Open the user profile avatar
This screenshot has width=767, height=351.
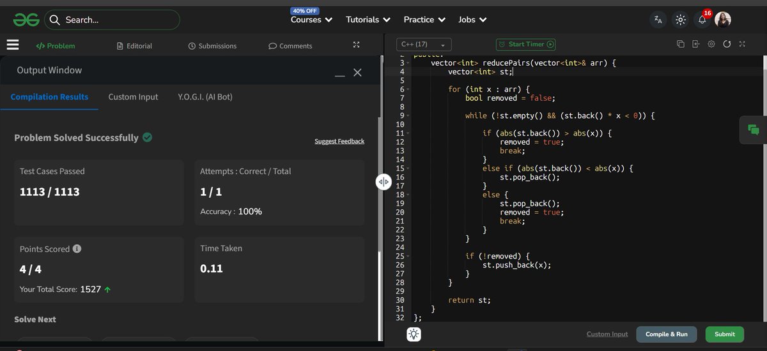723,20
